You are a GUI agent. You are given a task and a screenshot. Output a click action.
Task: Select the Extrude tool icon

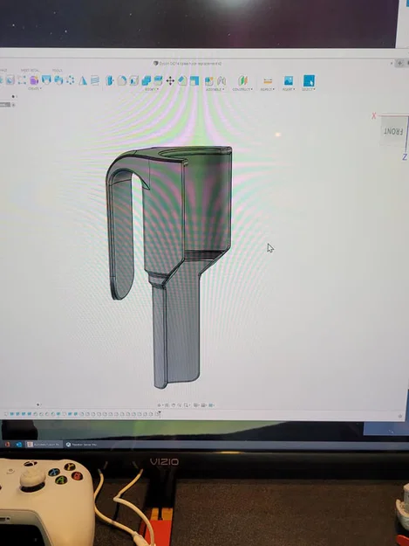click(x=46, y=79)
